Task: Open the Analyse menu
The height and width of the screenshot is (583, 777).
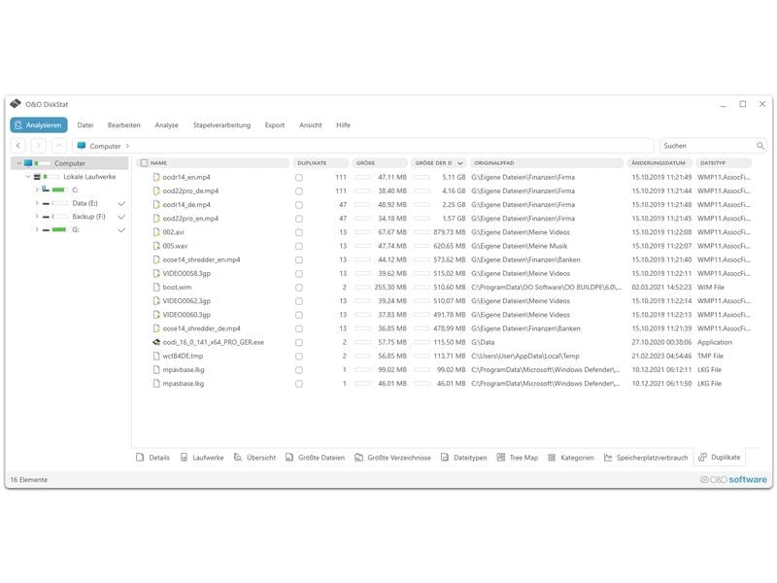Action: tap(166, 125)
